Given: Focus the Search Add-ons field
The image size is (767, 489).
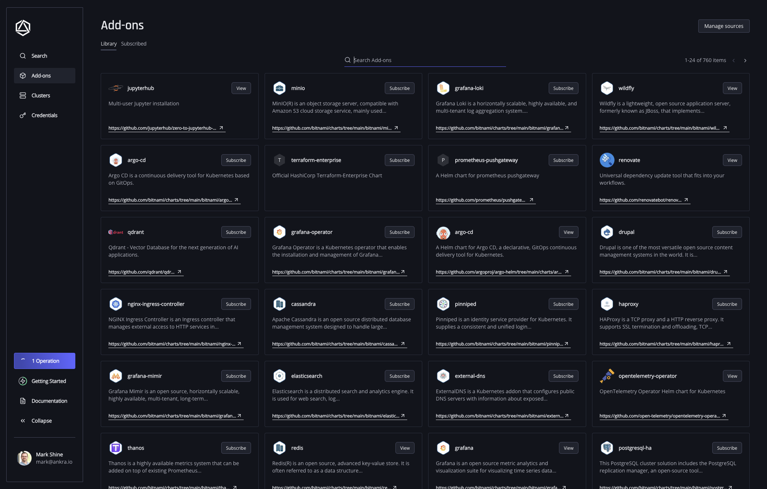Looking at the screenshot, I should coord(425,60).
